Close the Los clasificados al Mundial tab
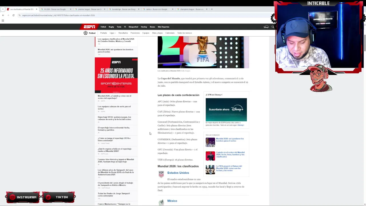 tap(37, 9)
